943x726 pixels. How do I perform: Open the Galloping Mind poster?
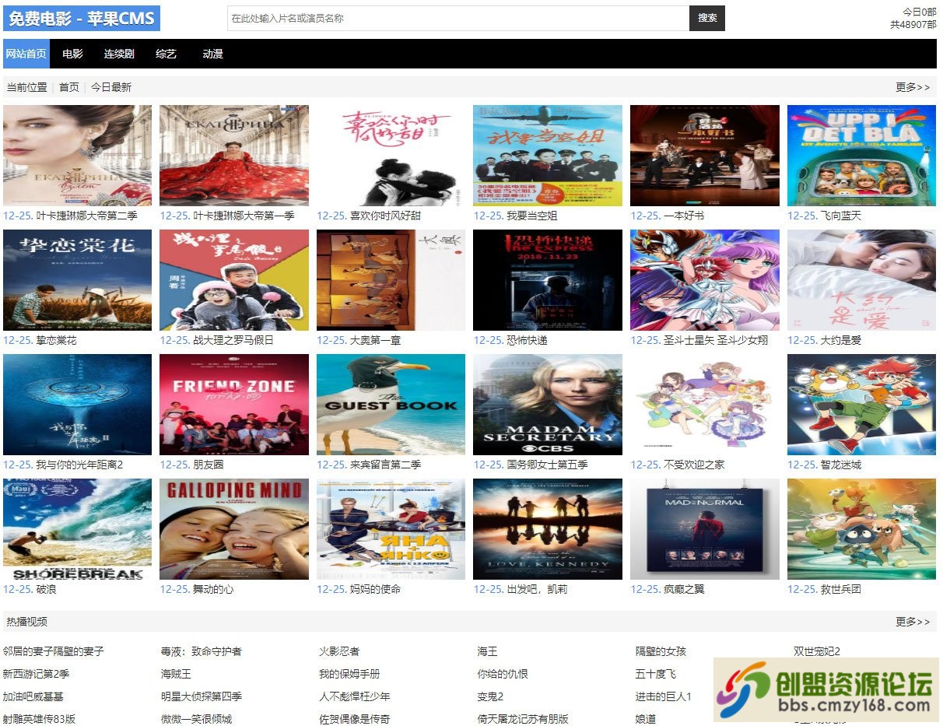point(234,529)
